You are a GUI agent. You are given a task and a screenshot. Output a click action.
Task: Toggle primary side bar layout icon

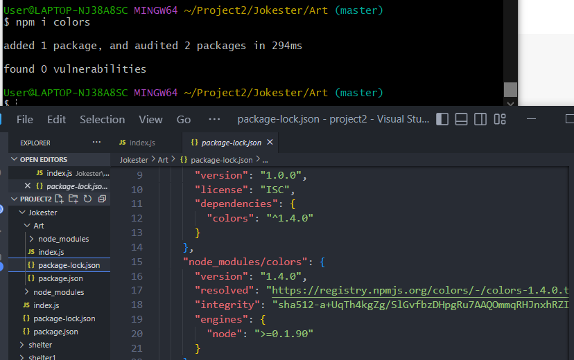[442, 119]
